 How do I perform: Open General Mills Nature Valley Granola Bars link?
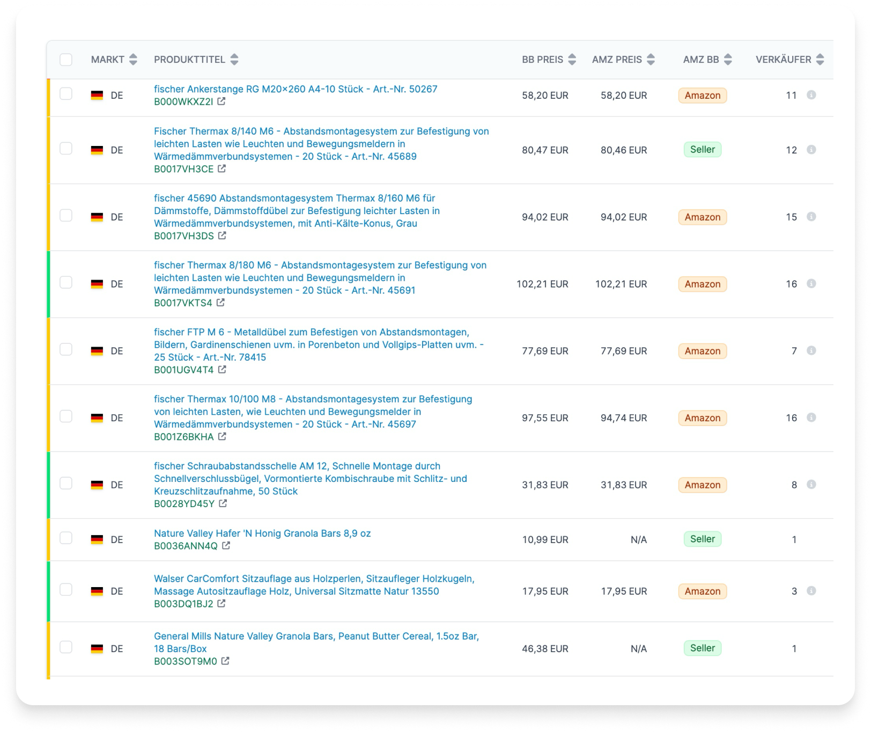click(316, 642)
